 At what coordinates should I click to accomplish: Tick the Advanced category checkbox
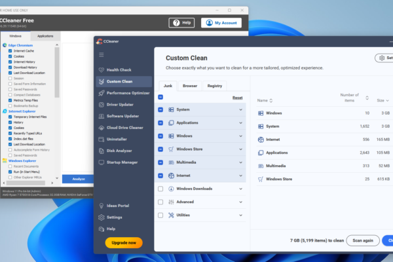[x=160, y=202]
